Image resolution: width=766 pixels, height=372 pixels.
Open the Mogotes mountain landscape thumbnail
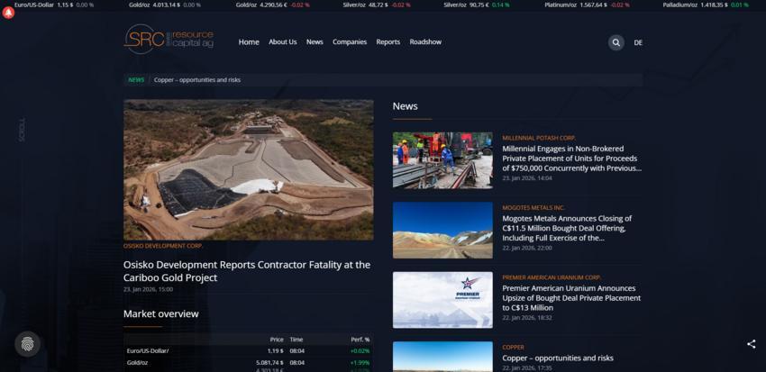pos(442,230)
